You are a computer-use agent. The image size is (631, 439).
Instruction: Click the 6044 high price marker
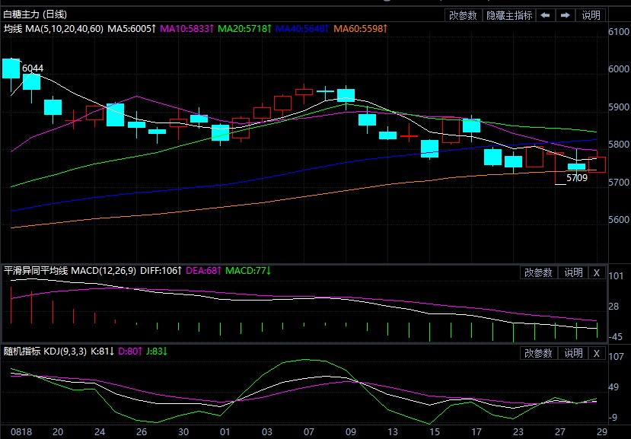click(x=33, y=68)
